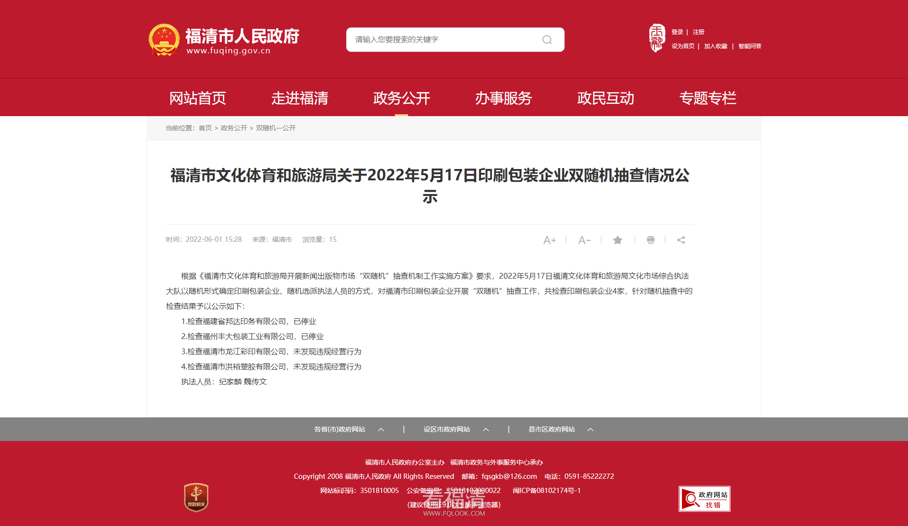Click the 智能问答 link
The height and width of the screenshot is (526, 908).
pyautogui.click(x=750, y=46)
